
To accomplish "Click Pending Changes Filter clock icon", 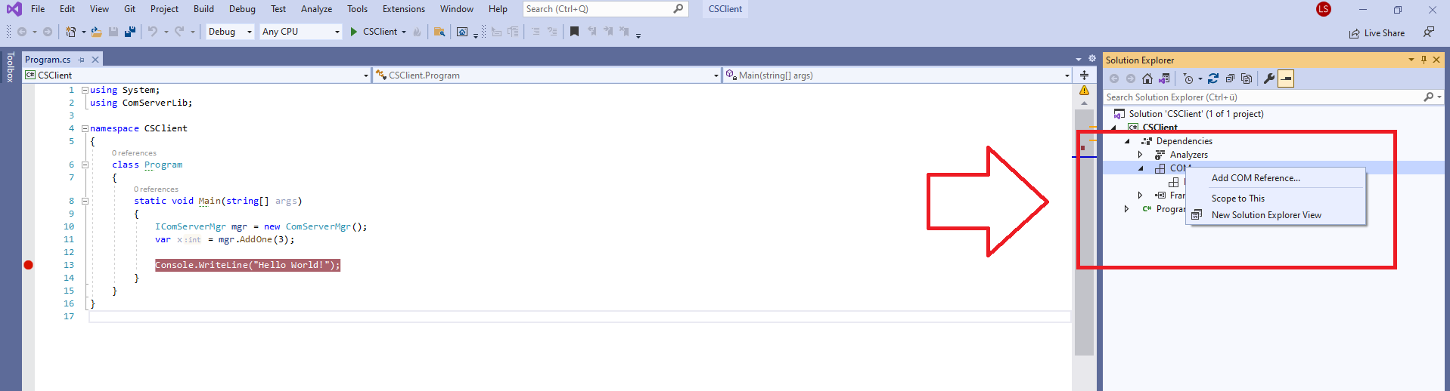I will [x=1188, y=79].
